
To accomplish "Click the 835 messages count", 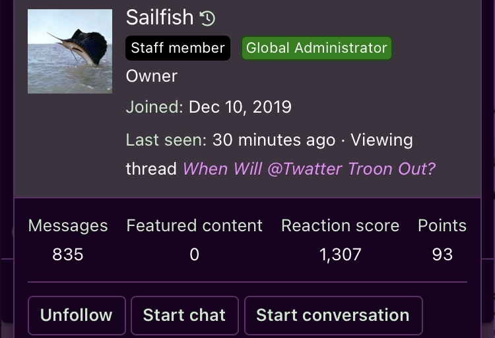I will (x=68, y=254).
